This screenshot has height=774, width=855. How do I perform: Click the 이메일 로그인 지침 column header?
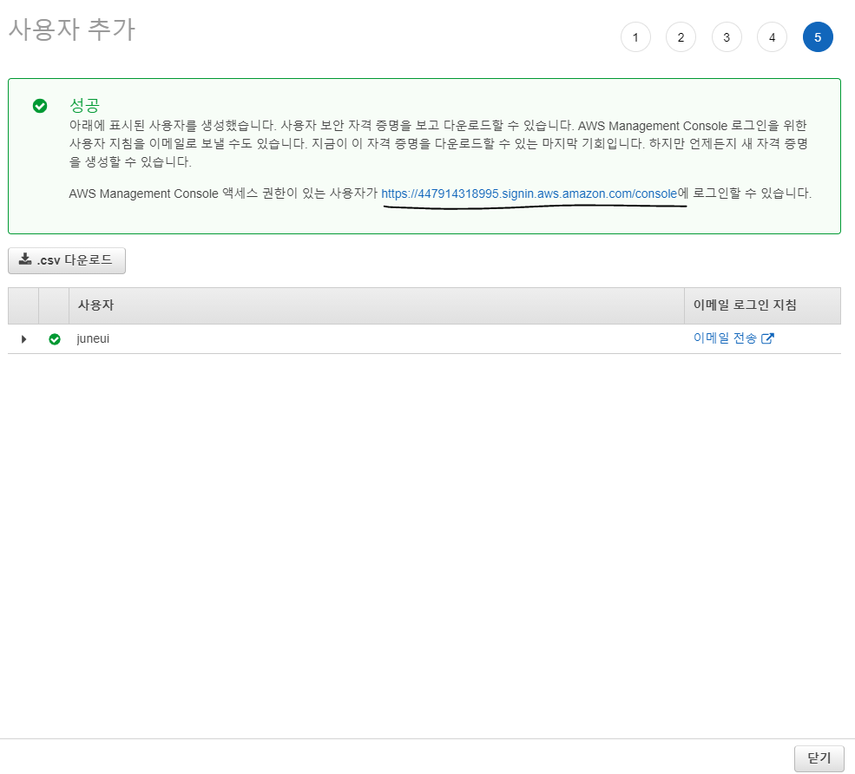[745, 305]
